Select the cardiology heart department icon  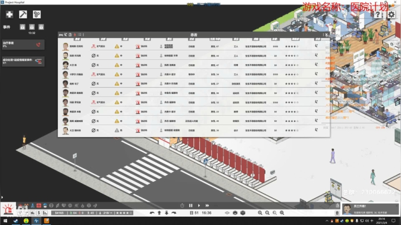(x=63, y=206)
